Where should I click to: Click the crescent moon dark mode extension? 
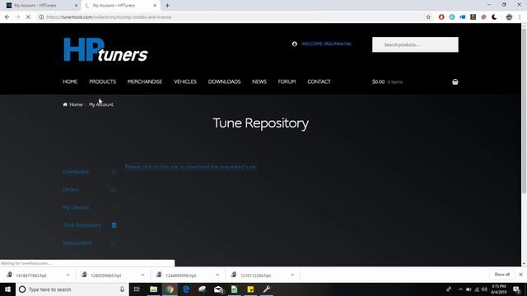click(x=494, y=16)
